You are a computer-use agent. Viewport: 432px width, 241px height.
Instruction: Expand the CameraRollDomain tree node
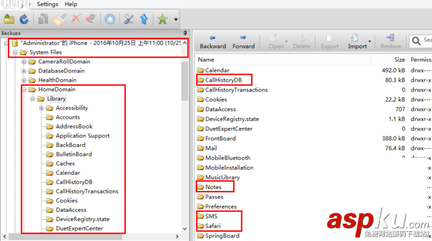point(24,62)
